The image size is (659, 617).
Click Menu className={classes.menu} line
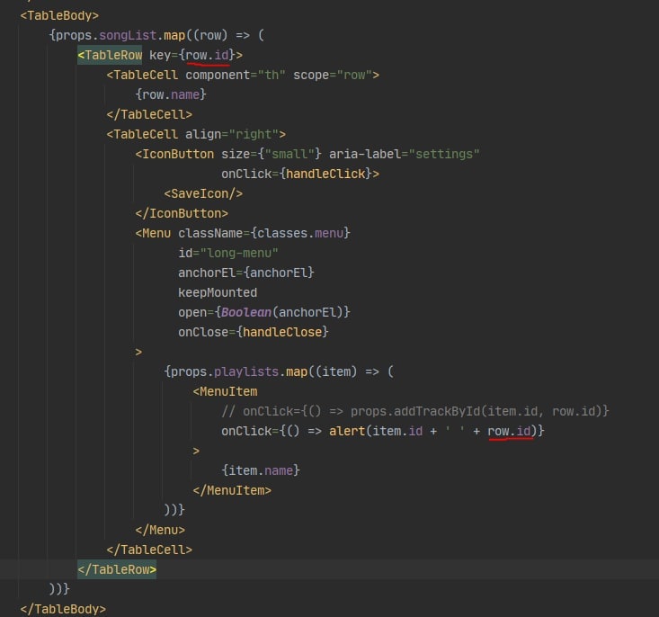click(x=243, y=234)
